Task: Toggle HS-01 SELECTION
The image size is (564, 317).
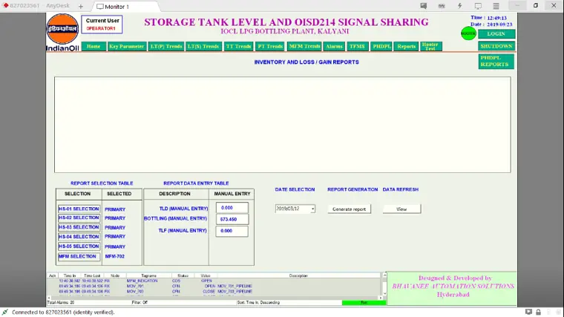Action: (79, 209)
